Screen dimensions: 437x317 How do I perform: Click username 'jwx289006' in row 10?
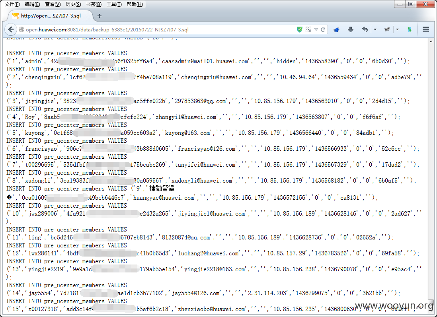tap(43, 214)
